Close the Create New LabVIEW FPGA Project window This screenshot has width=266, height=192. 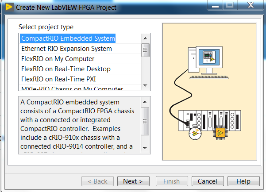pos(251,5)
